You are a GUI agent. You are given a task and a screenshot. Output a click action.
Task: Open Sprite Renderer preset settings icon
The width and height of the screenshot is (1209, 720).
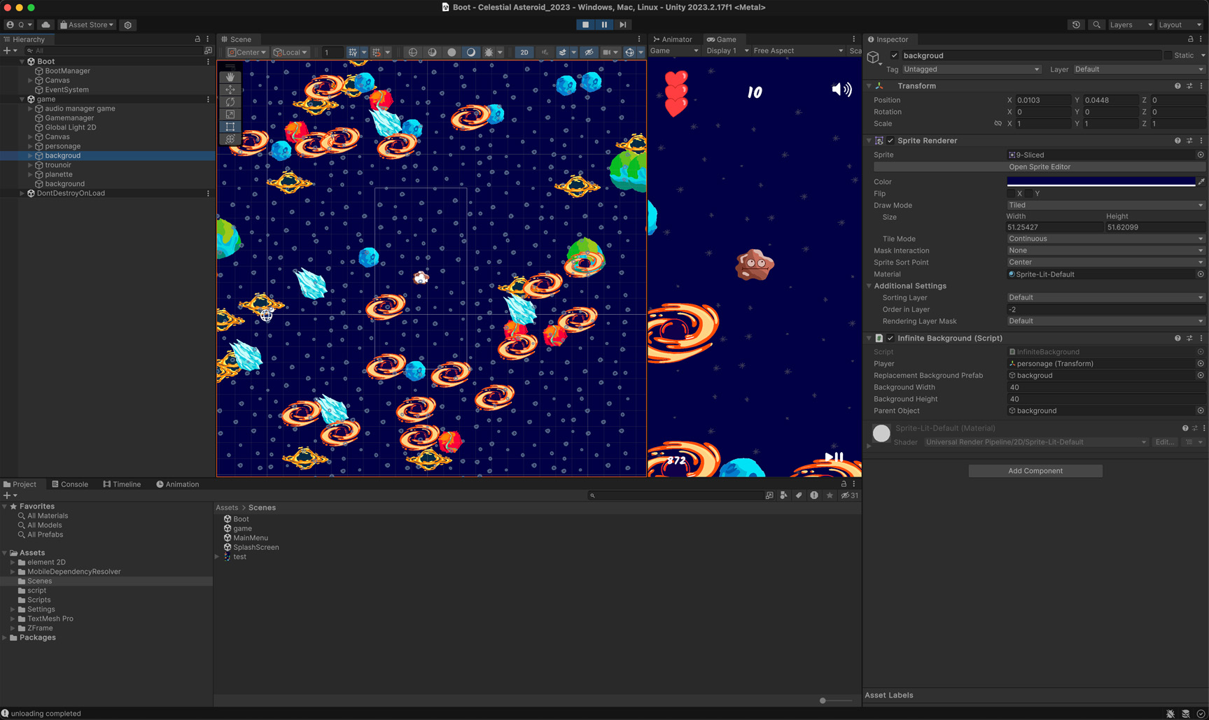click(1189, 141)
